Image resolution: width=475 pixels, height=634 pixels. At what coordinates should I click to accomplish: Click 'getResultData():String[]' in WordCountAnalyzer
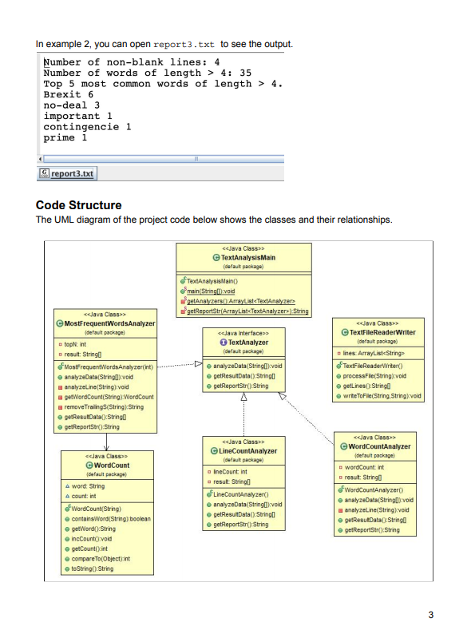[x=372, y=521]
